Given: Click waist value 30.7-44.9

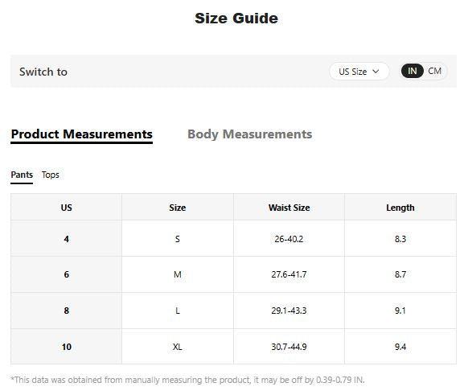Looking at the screenshot, I should 289,347.
